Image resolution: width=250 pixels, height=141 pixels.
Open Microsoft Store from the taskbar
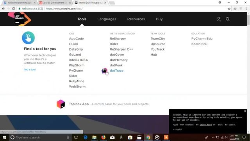130,137
